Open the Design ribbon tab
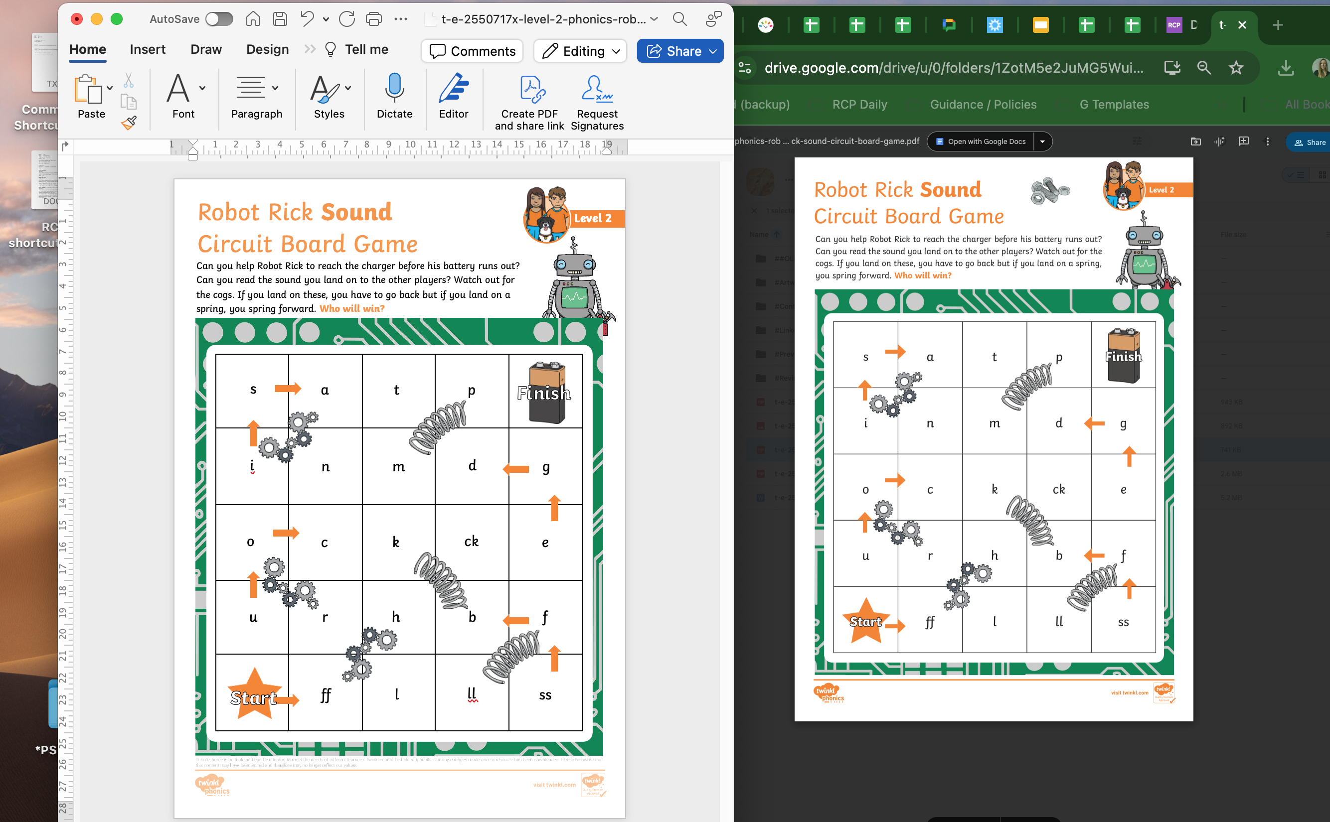This screenshot has height=822, width=1330. click(267, 49)
